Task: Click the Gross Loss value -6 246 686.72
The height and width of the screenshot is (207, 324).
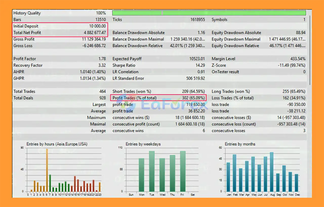Action: tap(94, 46)
